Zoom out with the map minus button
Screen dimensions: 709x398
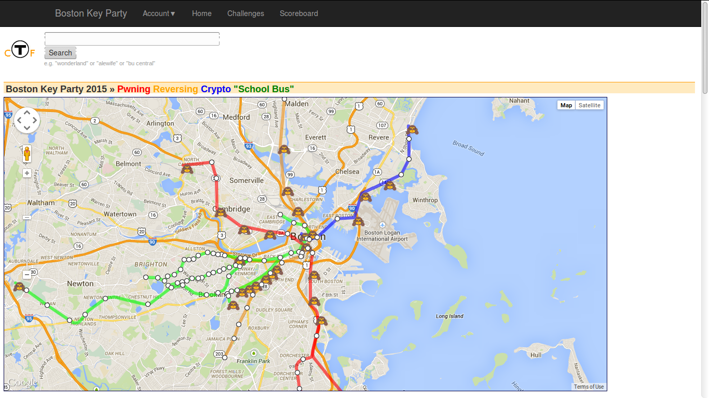tap(27, 275)
